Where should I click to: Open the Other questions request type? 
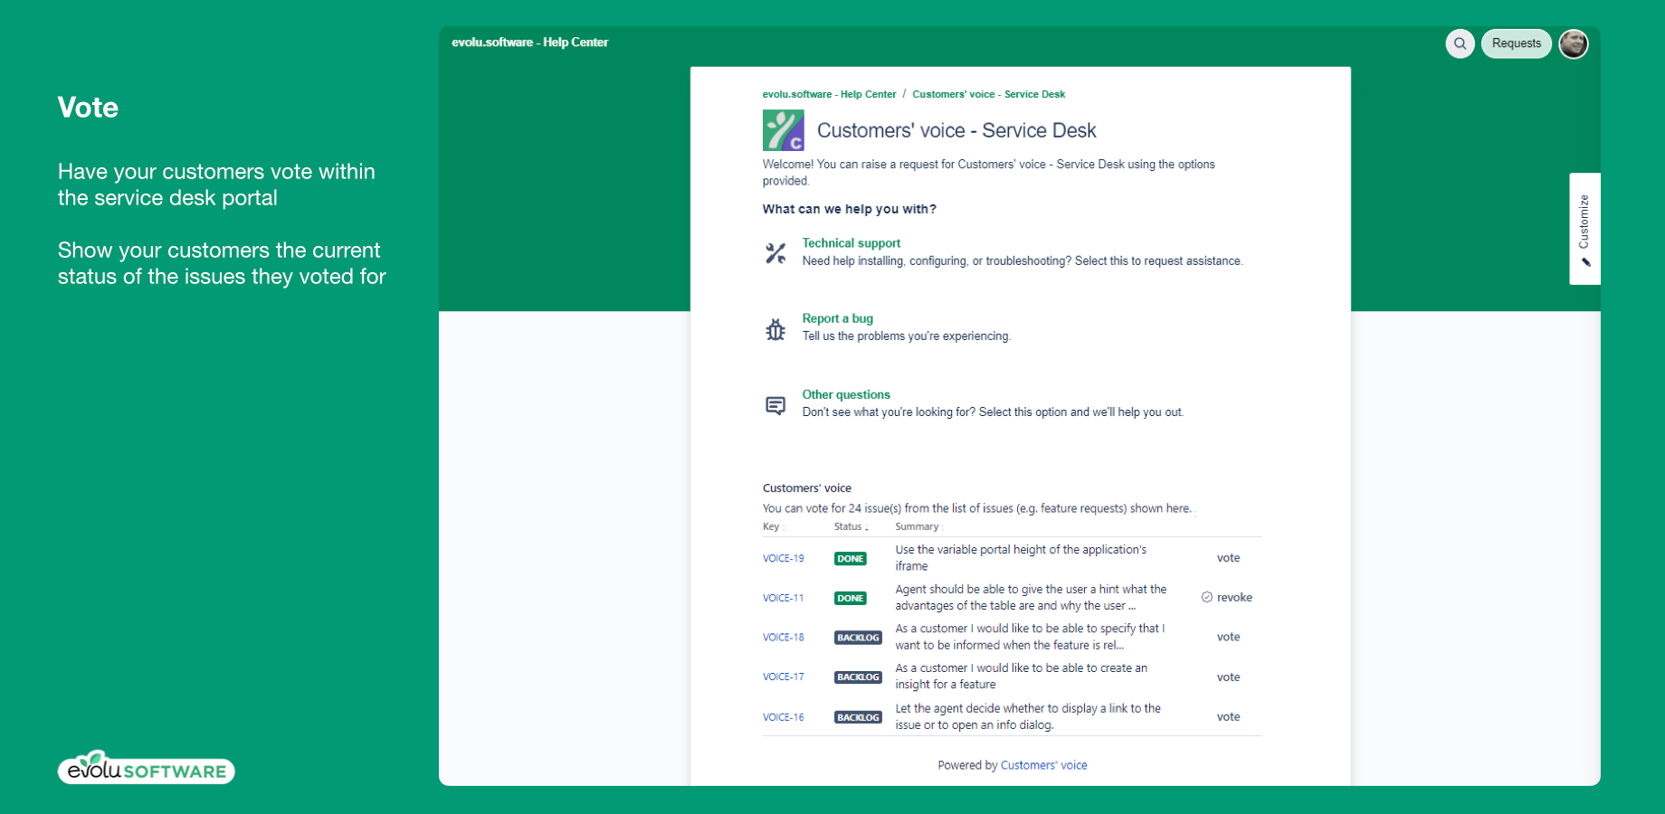tap(846, 394)
